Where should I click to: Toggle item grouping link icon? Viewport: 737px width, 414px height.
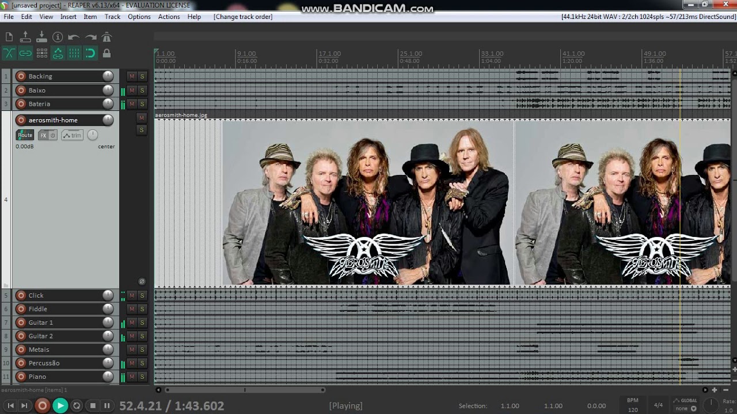coord(25,53)
